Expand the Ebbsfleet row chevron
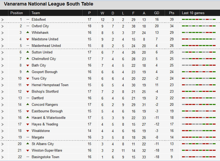The height and width of the screenshot is (161, 220). coord(3,20)
